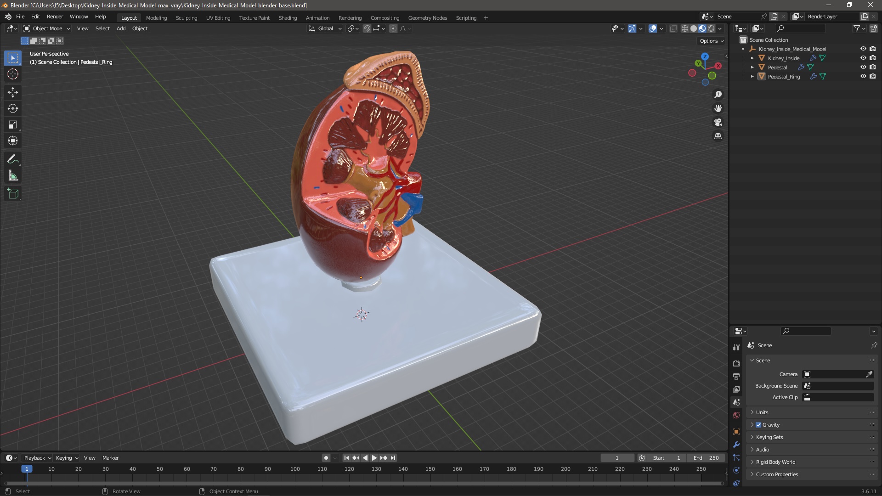Jump to the animation end frame
The width and height of the screenshot is (882, 496).
point(393,458)
